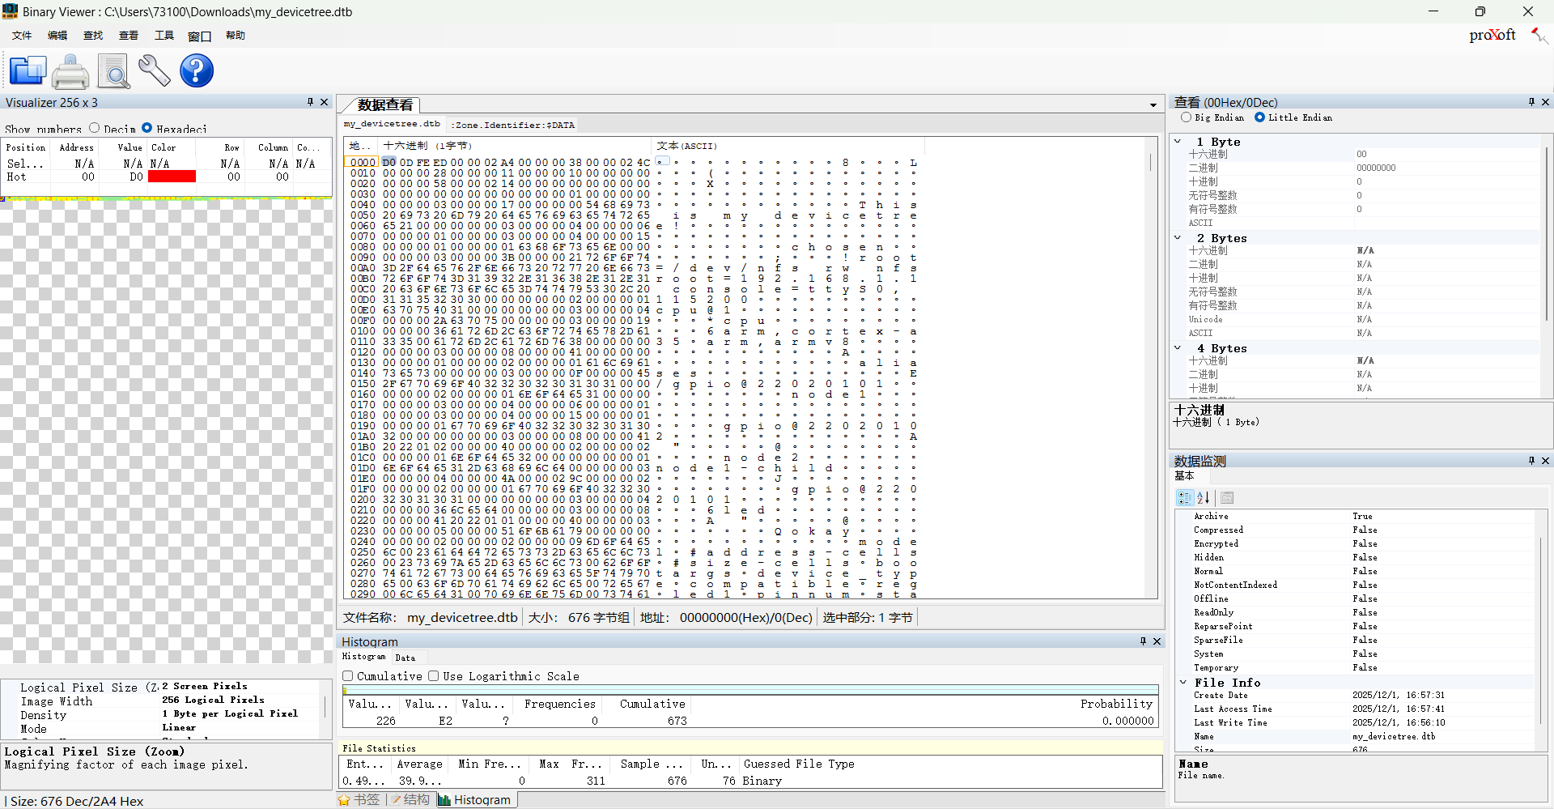
Task: Print the file via the printer icon
Action: (x=70, y=70)
